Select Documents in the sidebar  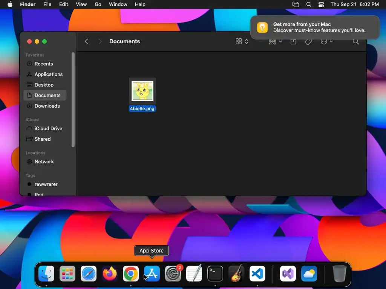coord(45,95)
